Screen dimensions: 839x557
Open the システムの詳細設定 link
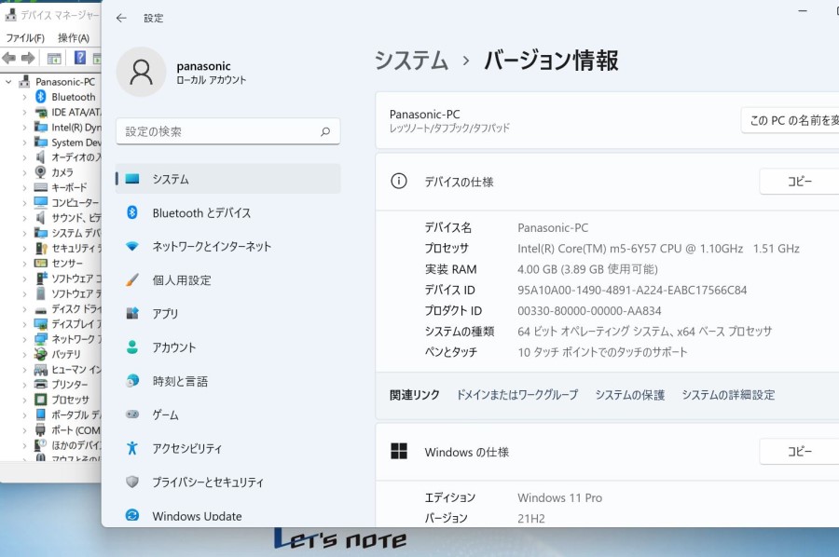(728, 395)
